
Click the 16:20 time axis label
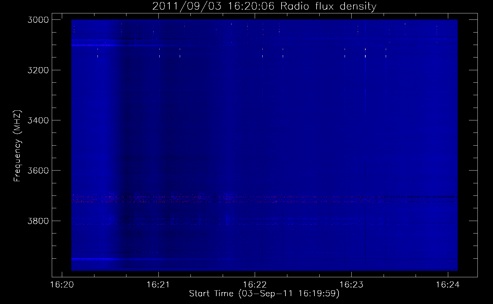(62, 285)
